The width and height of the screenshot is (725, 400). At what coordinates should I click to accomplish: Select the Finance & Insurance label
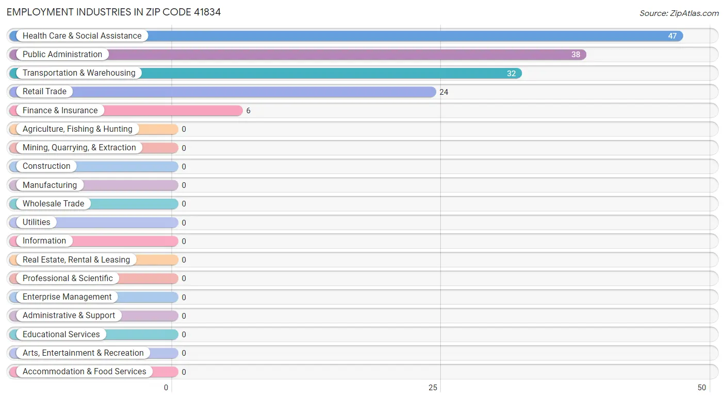pyautogui.click(x=60, y=111)
